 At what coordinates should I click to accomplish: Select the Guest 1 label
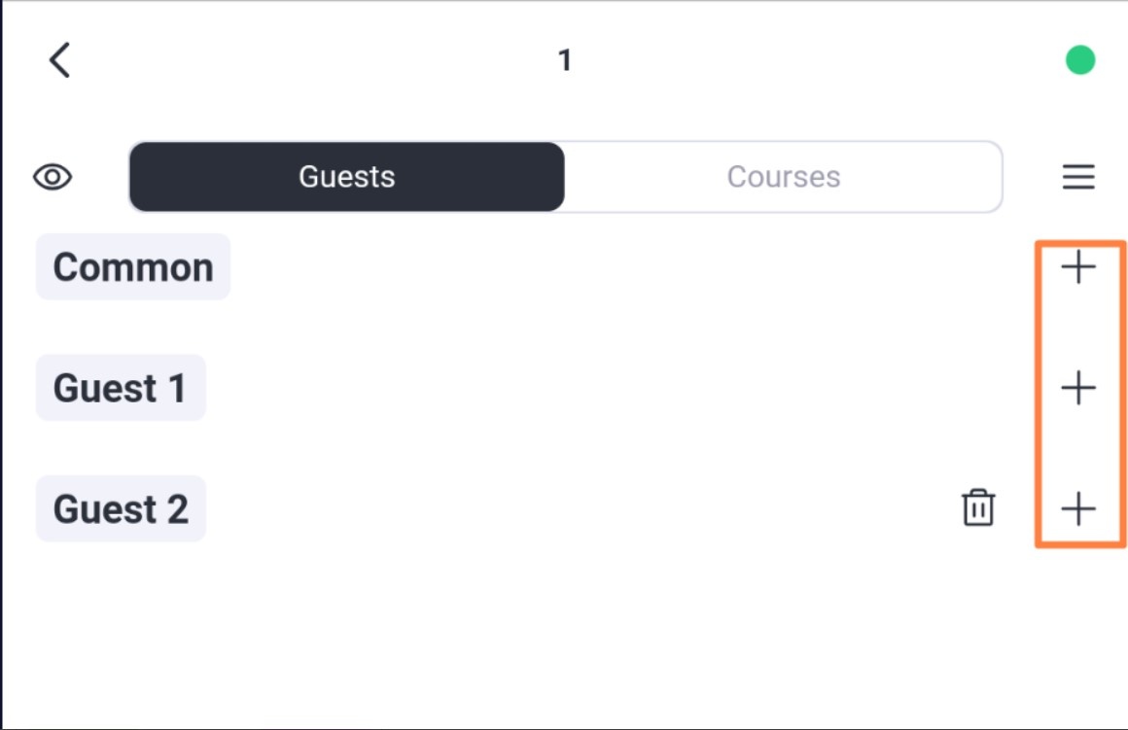[x=121, y=388]
